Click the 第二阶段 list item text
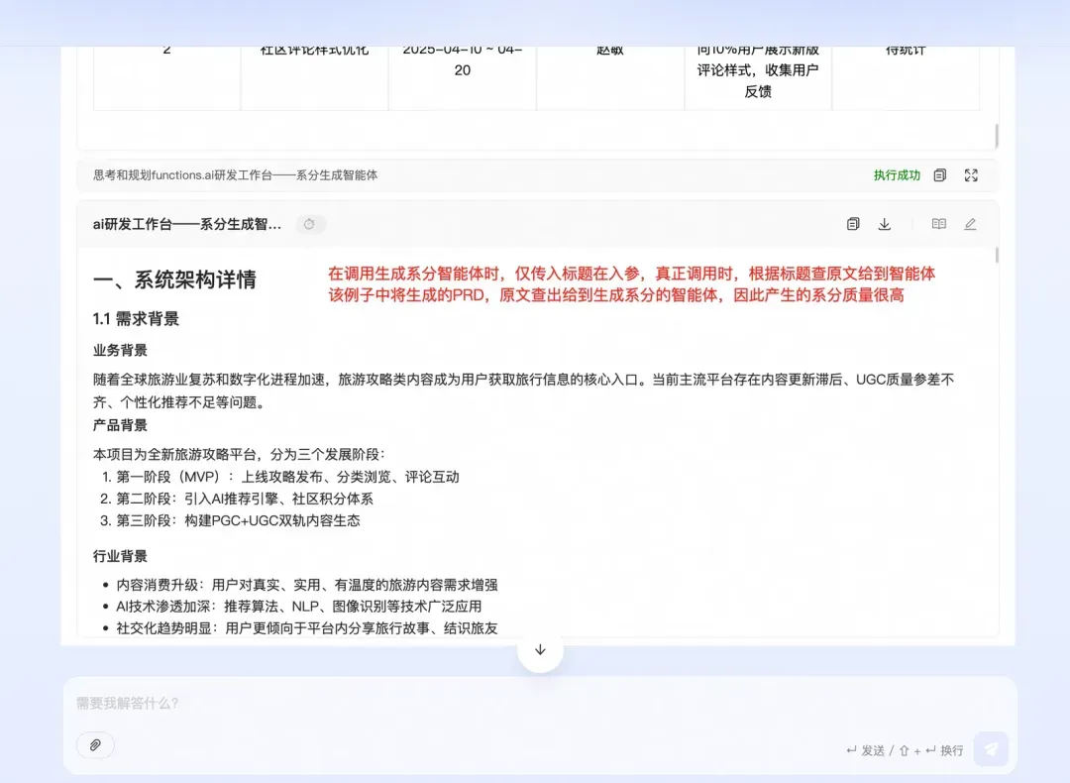The image size is (1070, 783). click(x=245, y=499)
